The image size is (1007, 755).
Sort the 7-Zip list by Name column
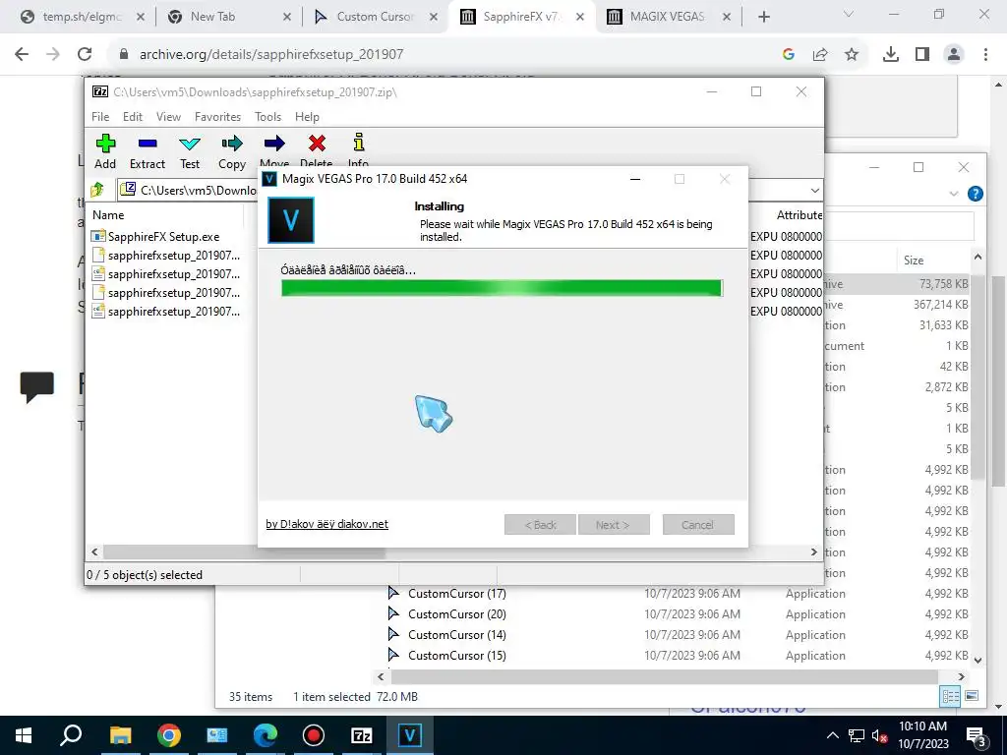tap(108, 215)
